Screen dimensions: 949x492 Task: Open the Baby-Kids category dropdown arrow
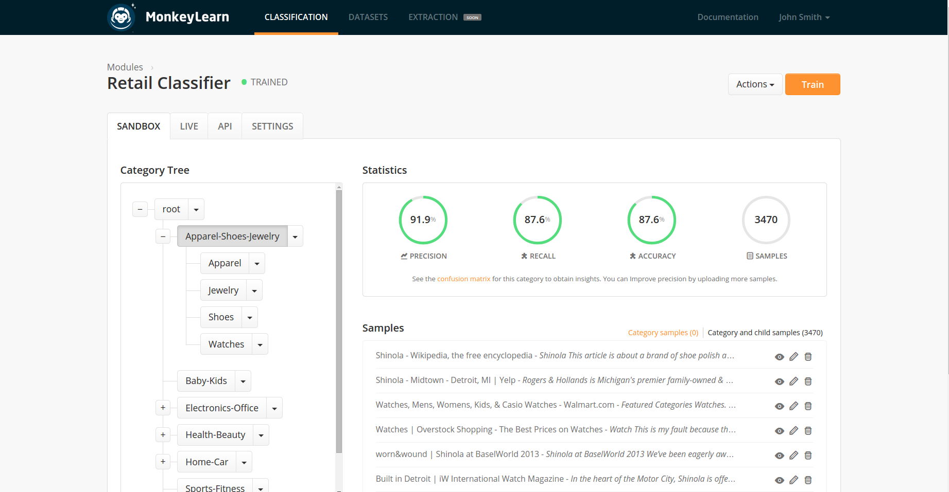tap(243, 381)
